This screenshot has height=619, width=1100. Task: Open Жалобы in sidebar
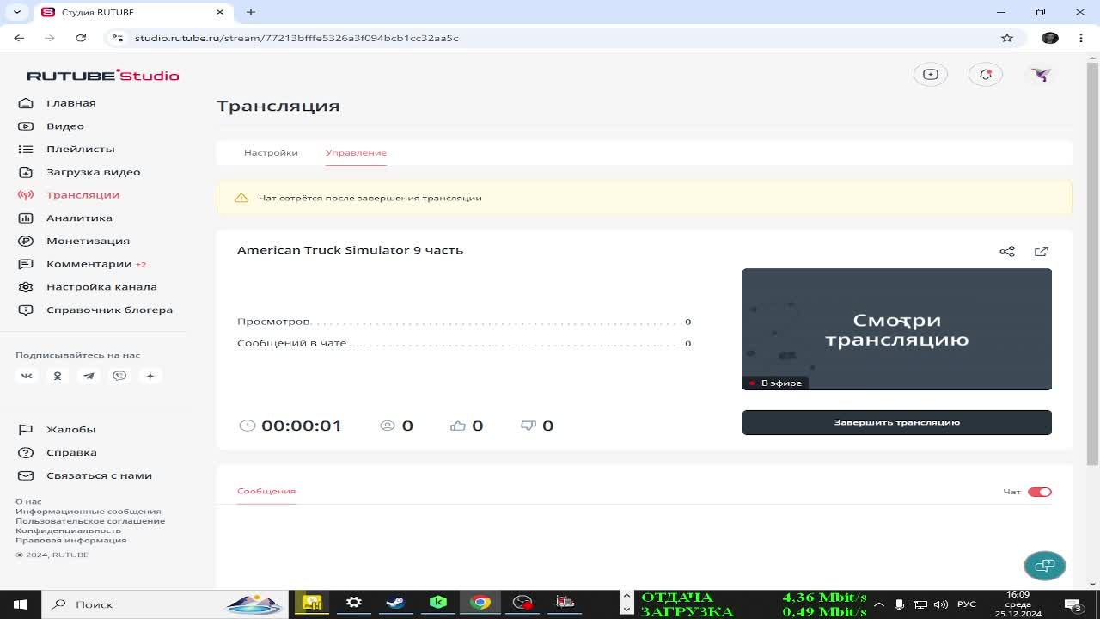coord(57,429)
